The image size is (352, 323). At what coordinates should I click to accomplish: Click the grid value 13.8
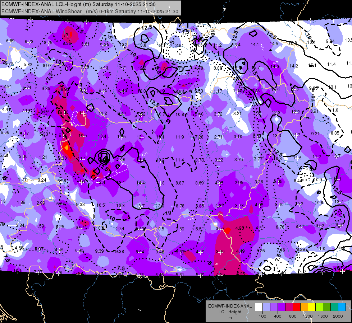pyautogui.click(x=142, y=45)
